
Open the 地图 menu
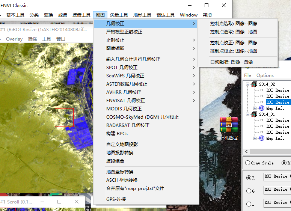pyautogui.click(x=100, y=15)
